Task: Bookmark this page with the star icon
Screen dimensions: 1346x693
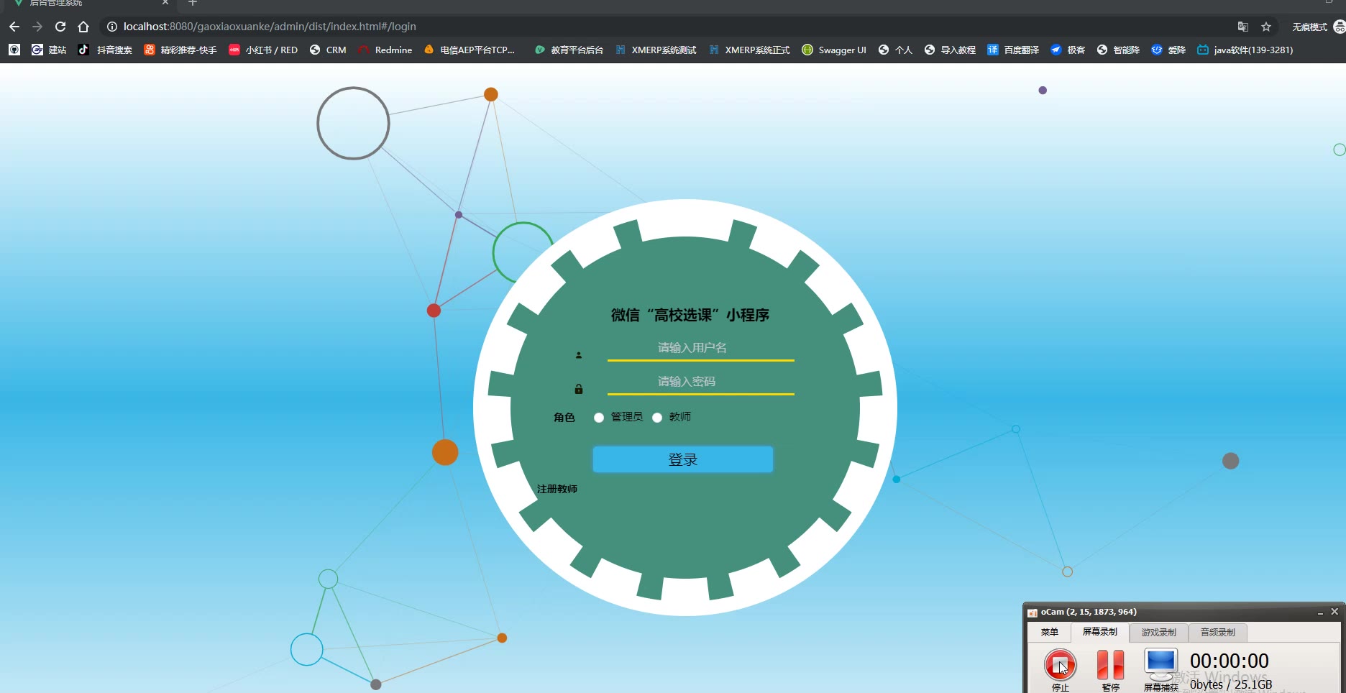Action: click(1266, 27)
